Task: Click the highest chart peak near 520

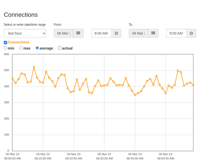Action: 34,67
